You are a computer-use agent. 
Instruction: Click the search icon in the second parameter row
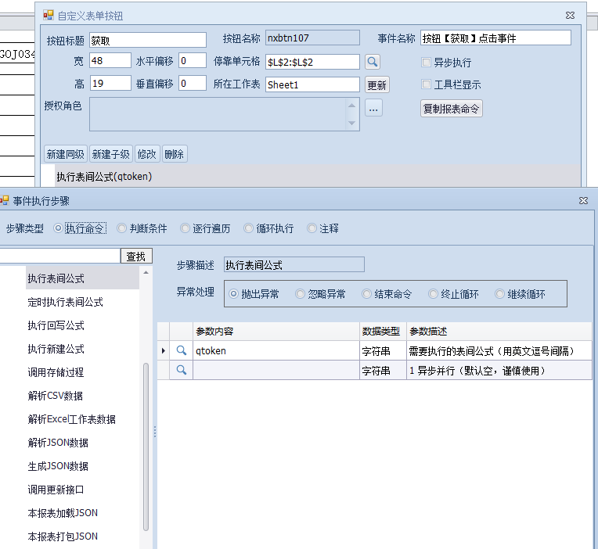[x=182, y=370]
